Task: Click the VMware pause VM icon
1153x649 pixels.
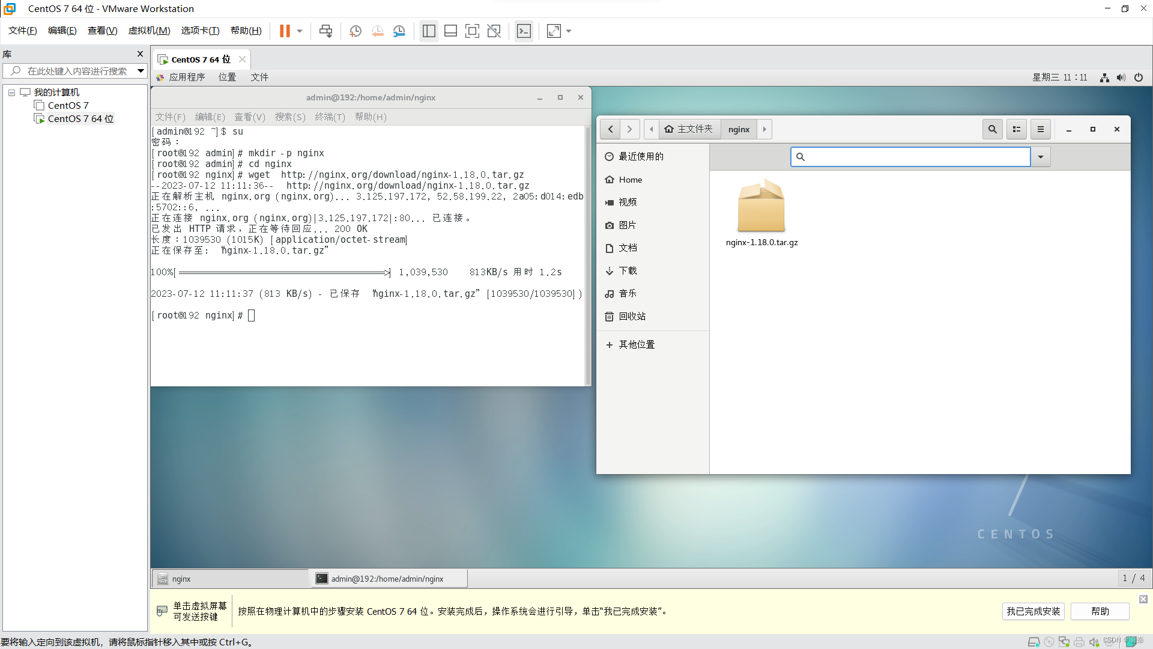Action: coord(285,31)
